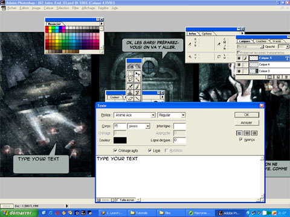Click the Adobe Online eye image atop toolbox

[x=134, y=66]
